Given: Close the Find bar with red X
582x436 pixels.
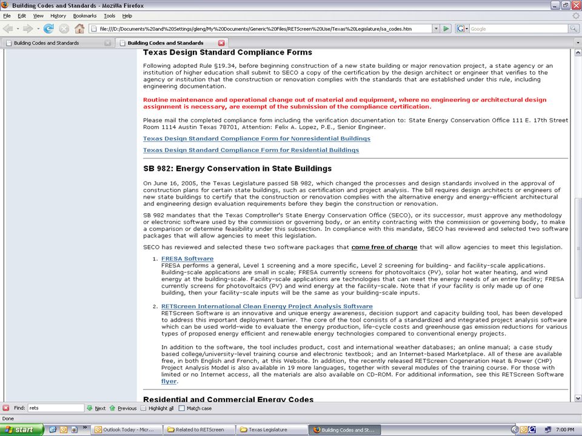Looking at the screenshot, I should pyautogui.click(x=6, y=408).
